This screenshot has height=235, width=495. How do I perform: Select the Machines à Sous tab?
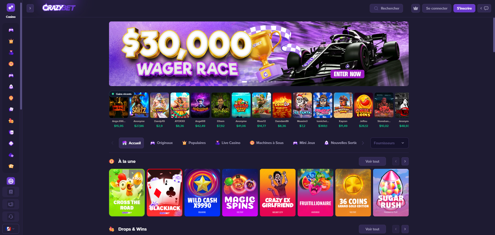pos(267,143)
